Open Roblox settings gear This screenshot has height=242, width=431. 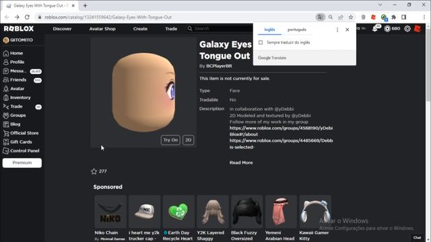(x=407, y=28)
